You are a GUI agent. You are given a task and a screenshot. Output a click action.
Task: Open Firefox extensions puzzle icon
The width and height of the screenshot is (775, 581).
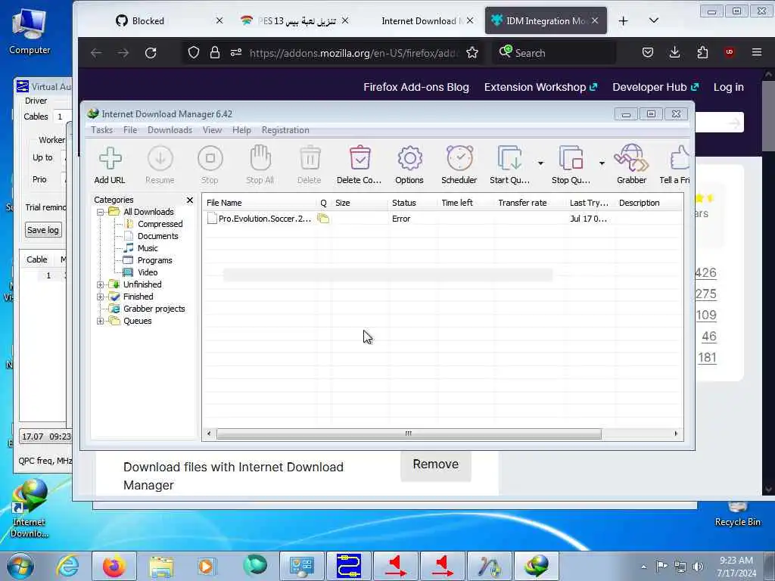tap(702, 52)
